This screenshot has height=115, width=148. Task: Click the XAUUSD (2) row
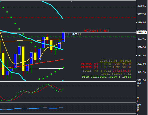point(106,64)
